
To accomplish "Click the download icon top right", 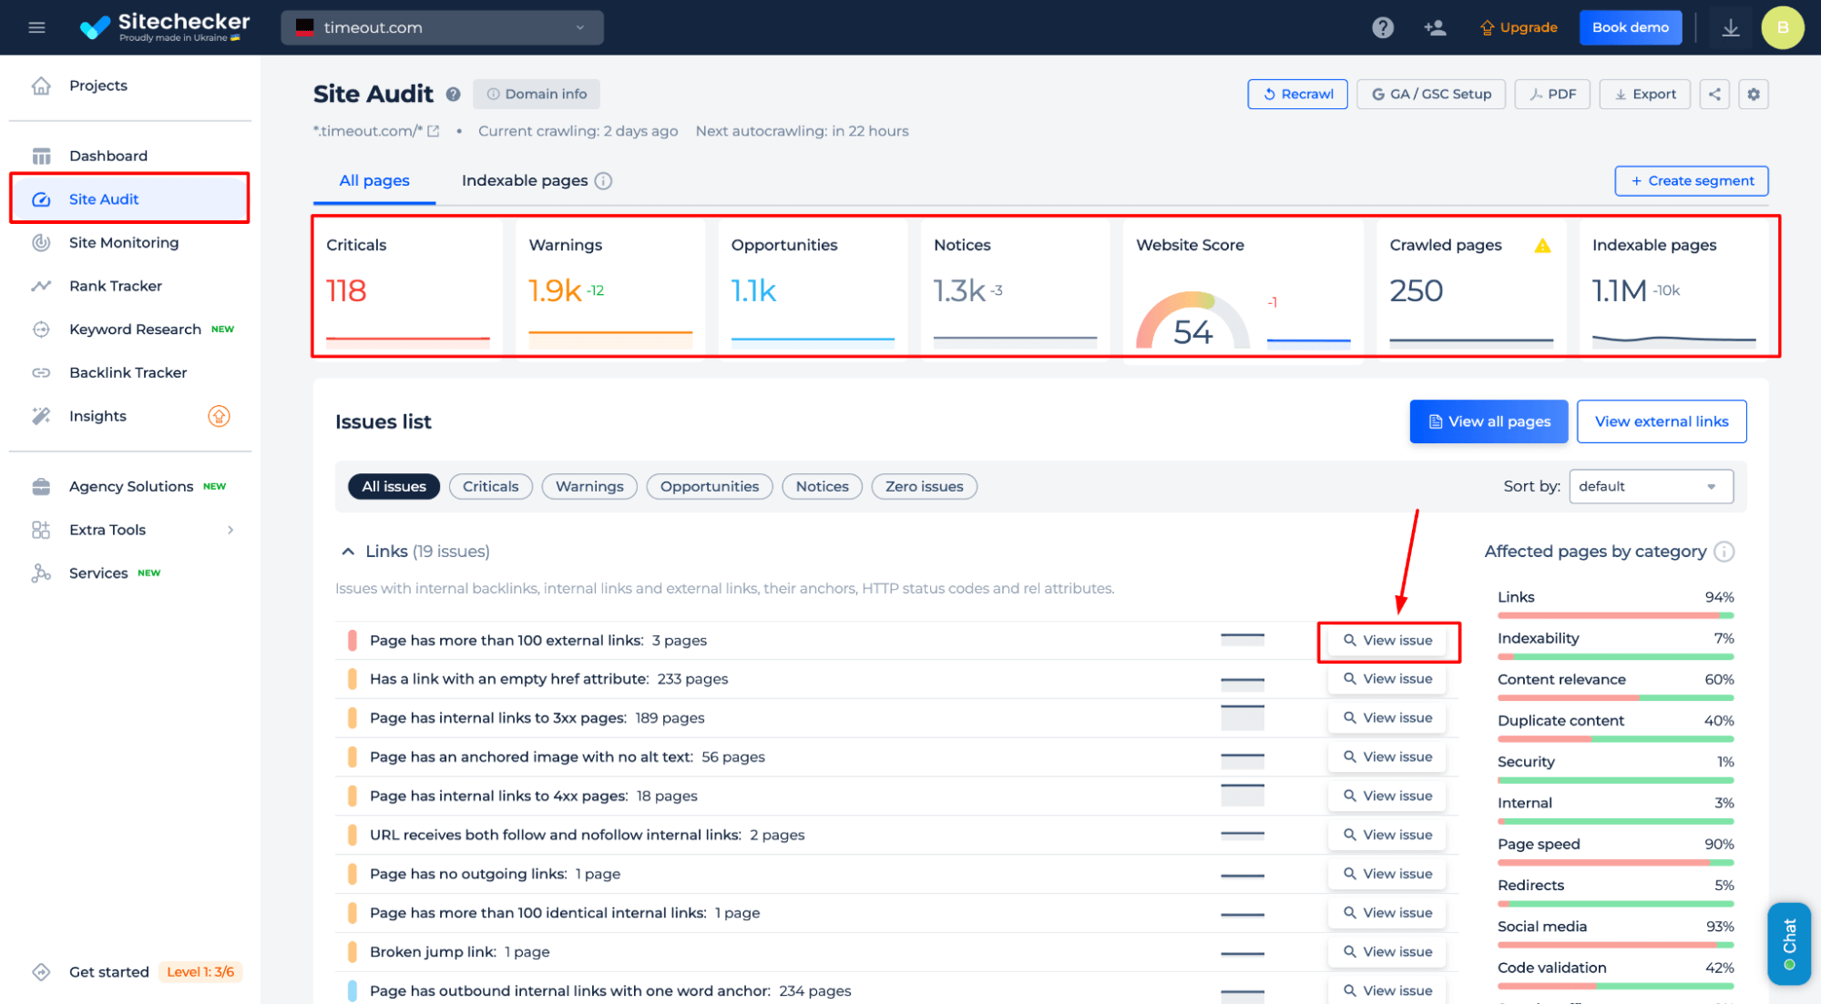I will click(1731, 27).
